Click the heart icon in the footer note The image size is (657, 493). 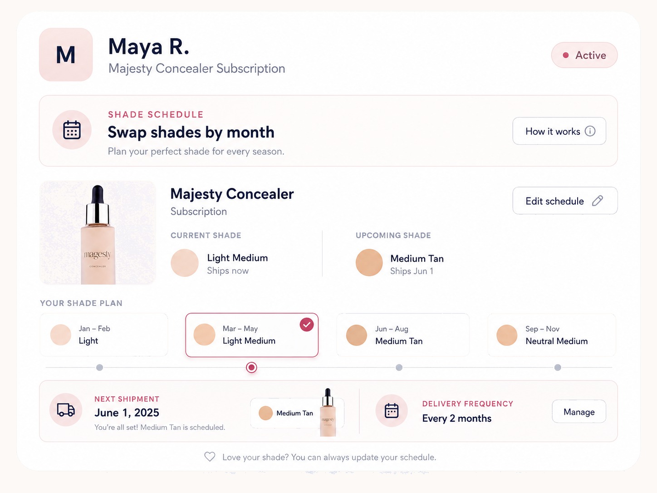click(210, 457)
